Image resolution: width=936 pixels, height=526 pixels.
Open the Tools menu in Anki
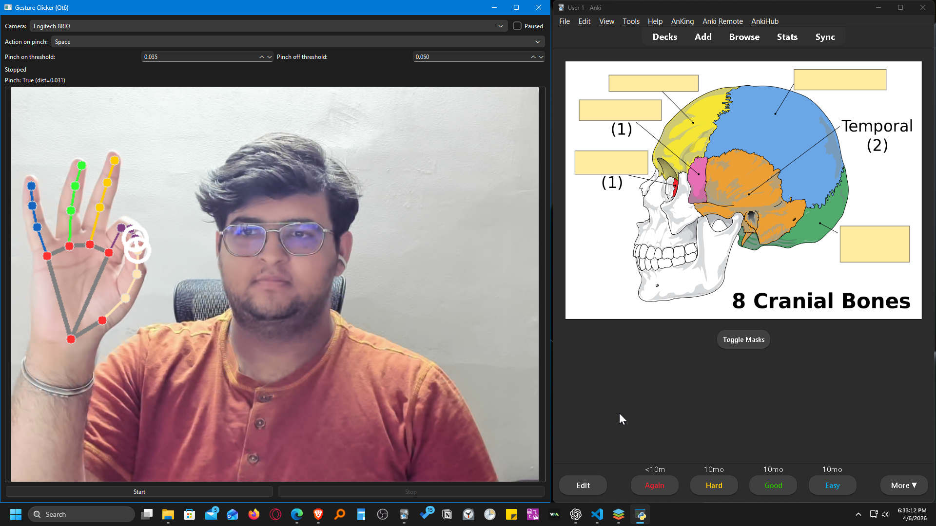point(631,21)
